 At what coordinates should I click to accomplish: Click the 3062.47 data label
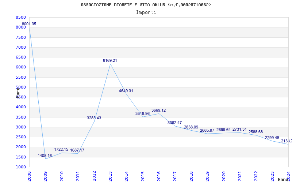pyautogui.click(x=174, y=123)
